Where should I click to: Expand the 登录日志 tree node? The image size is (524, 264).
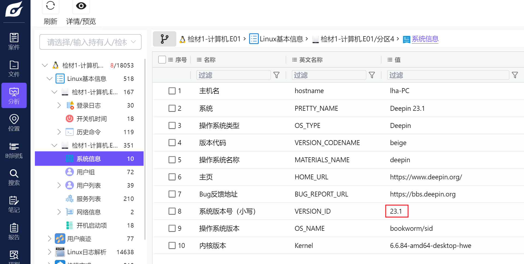pyautogui.click(x=59, y=105)
